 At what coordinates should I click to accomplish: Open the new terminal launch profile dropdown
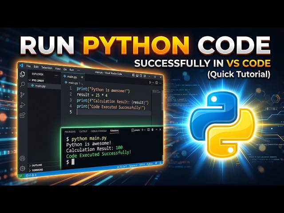pos(145,130)
